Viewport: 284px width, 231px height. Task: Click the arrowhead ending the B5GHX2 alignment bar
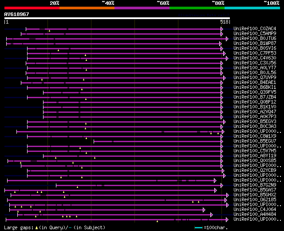click(228, 195)
